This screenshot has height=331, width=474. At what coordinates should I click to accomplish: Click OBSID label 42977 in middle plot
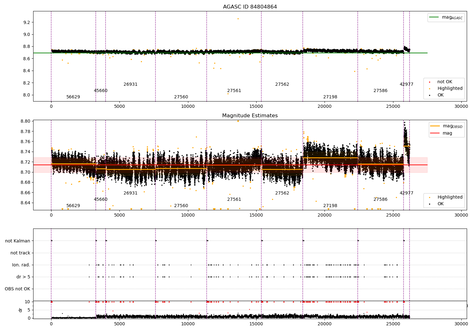[406, 193]
